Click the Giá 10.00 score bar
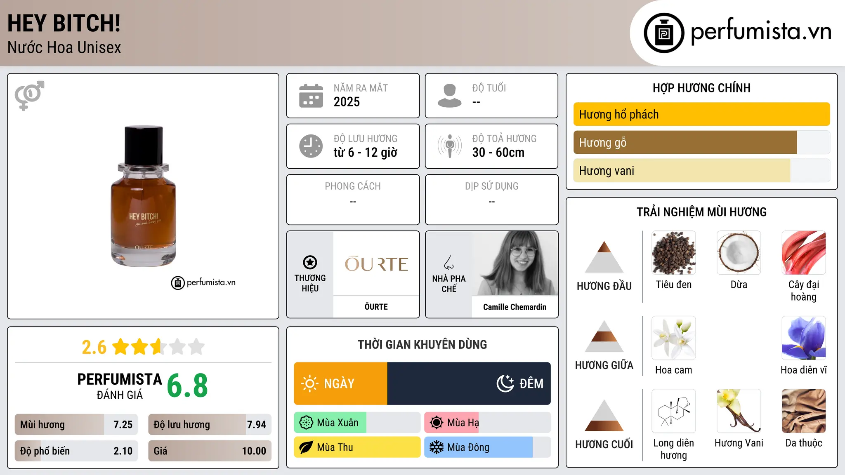 coord(210,451)
